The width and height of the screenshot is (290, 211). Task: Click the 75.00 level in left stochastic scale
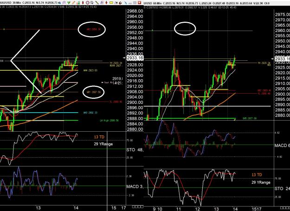pos(129,141)
